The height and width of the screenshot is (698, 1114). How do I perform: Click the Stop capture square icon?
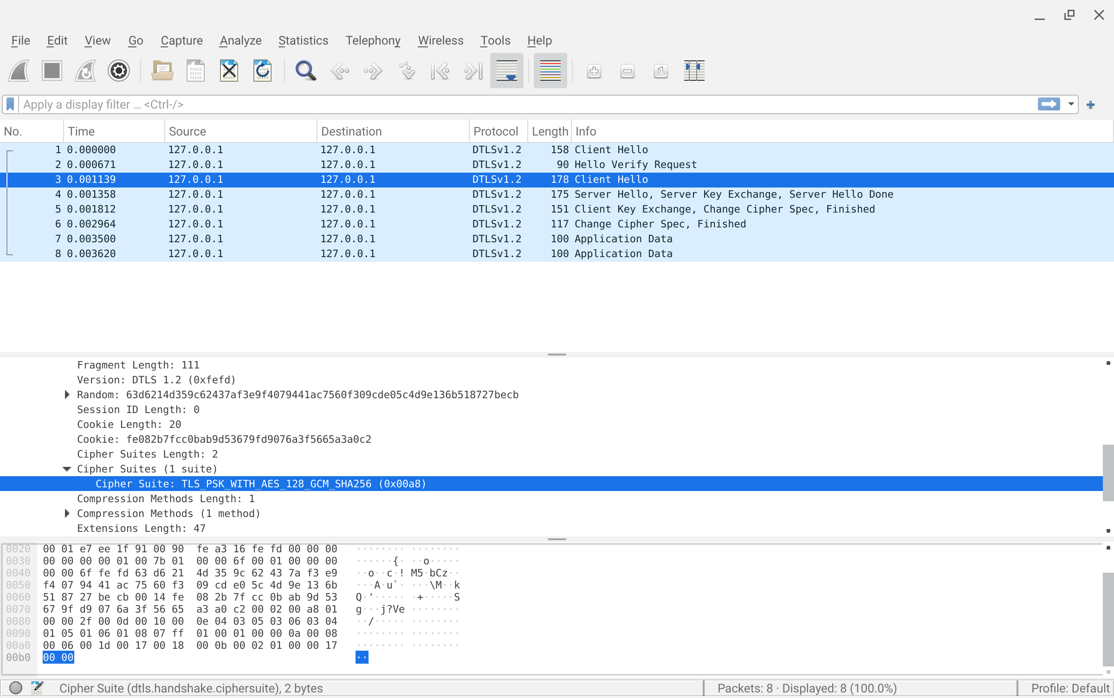click(52, 71)
